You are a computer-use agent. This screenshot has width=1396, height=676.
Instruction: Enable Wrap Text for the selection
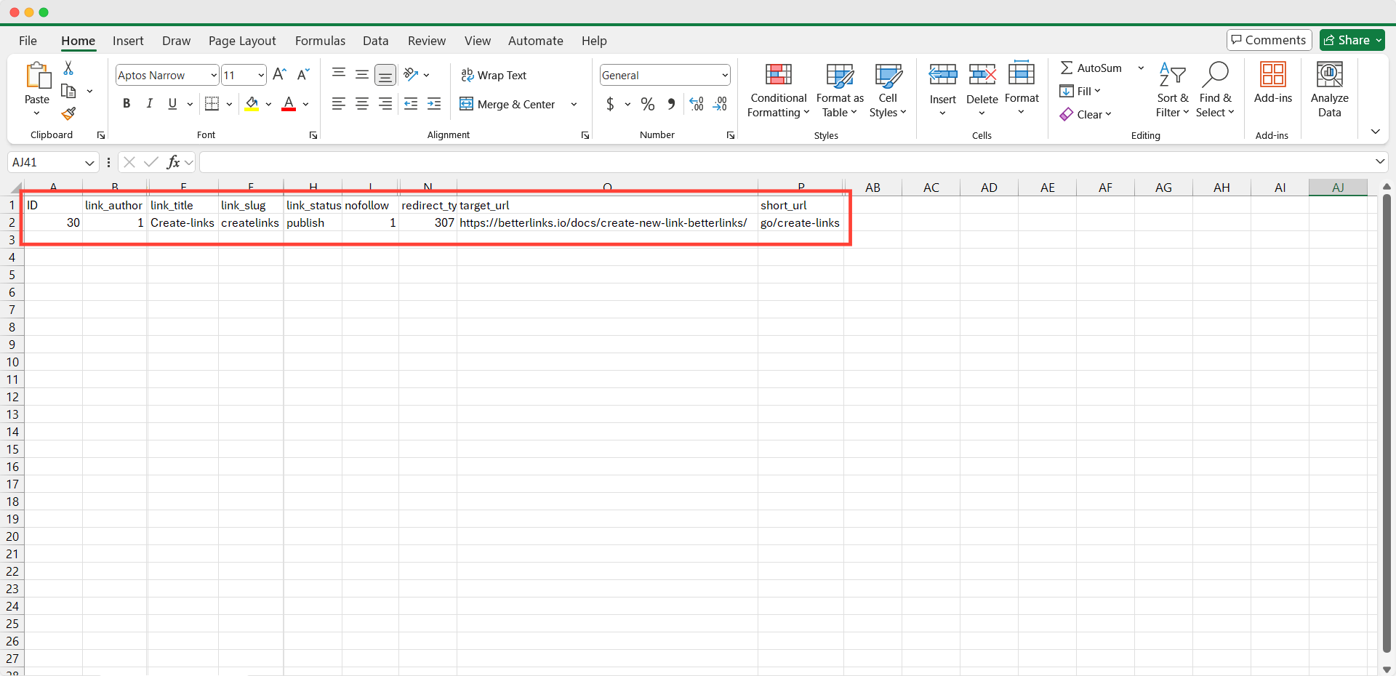(494, 75)
